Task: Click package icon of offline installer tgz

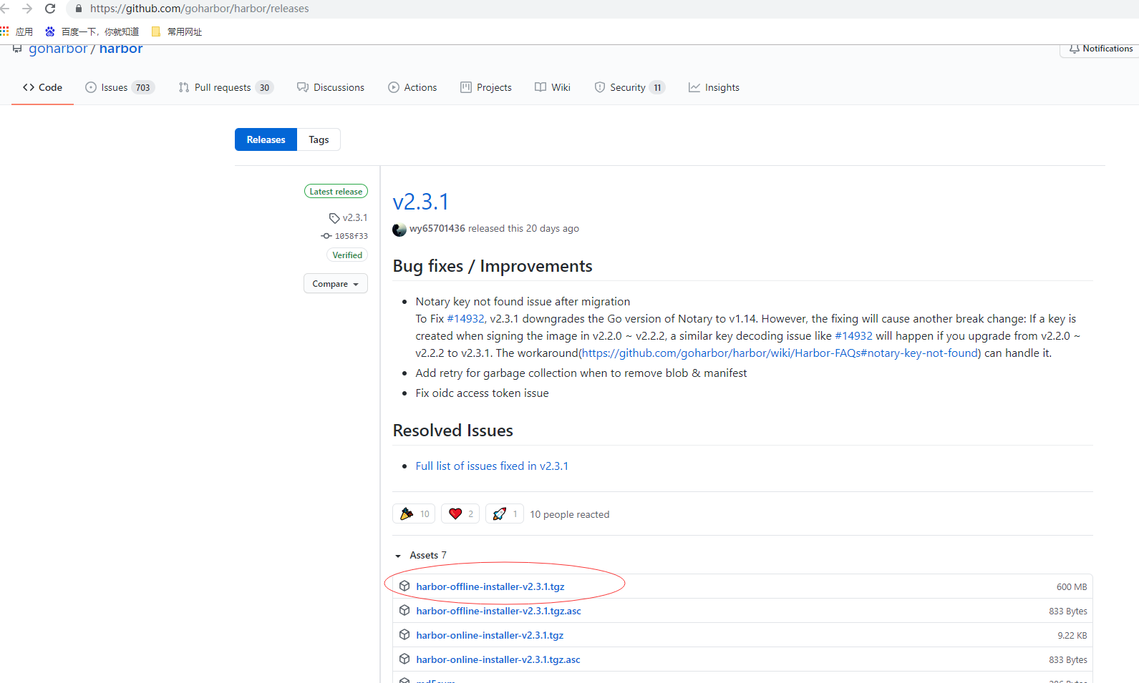Action: point(404,586)
